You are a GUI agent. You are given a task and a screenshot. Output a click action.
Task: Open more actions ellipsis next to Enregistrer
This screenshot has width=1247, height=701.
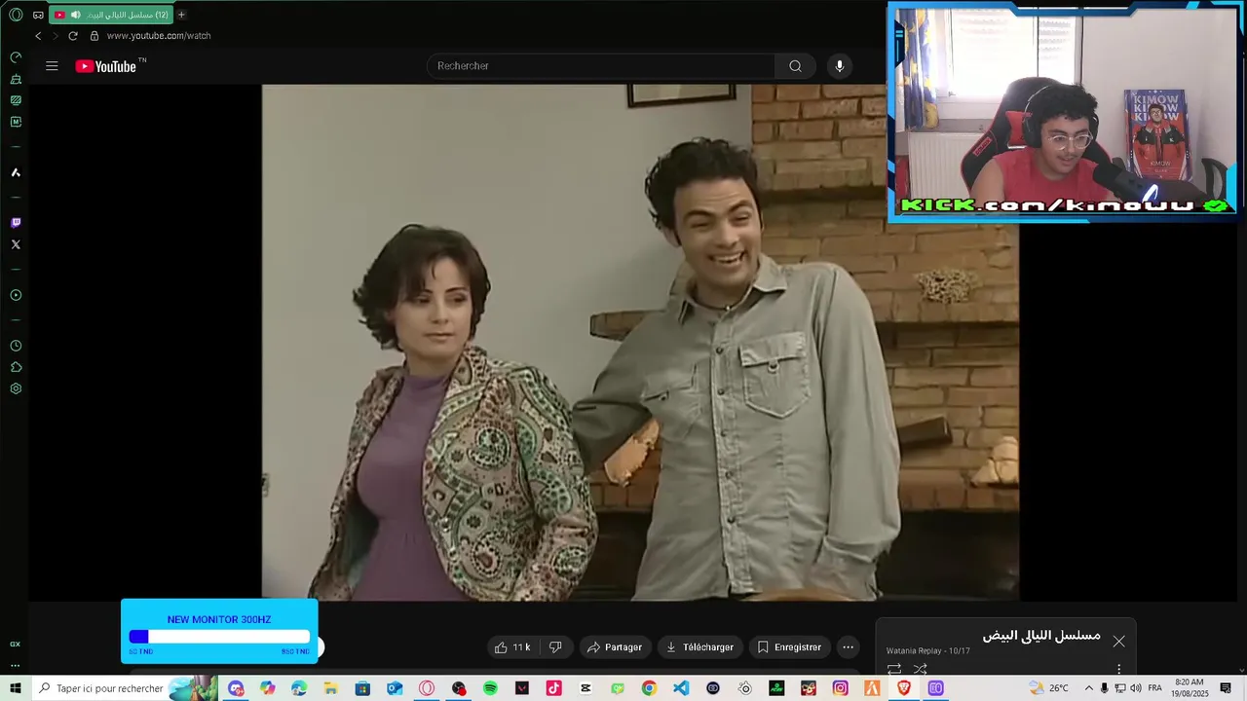pyautogui.click(x=848, y=647)
